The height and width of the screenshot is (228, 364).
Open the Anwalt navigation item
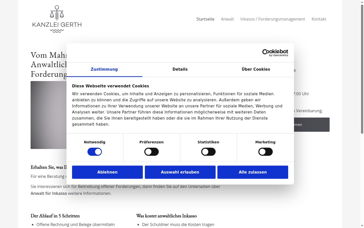pos(227,19)
